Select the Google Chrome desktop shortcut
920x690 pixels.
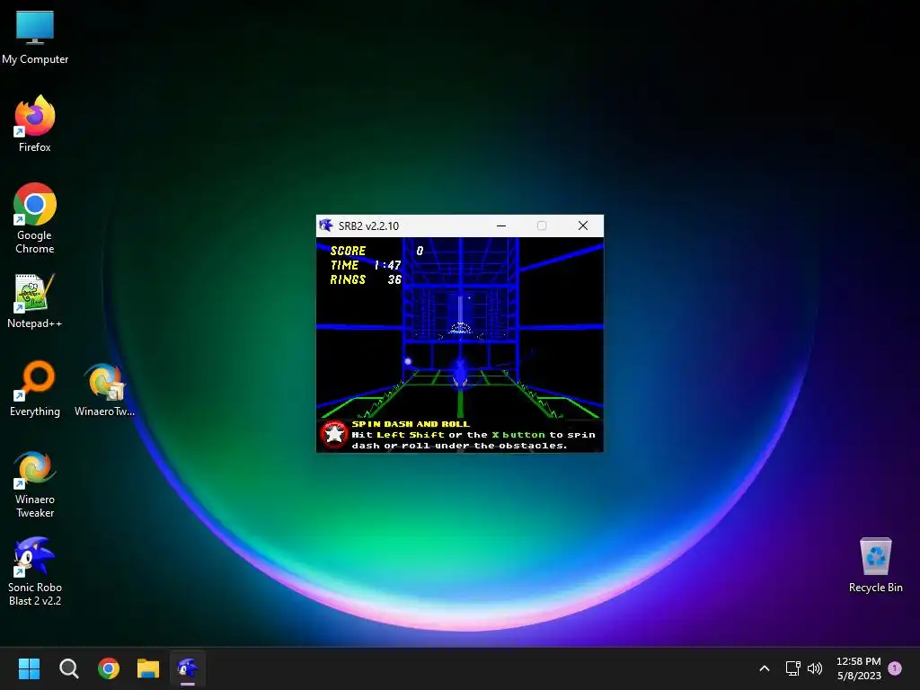35,218
